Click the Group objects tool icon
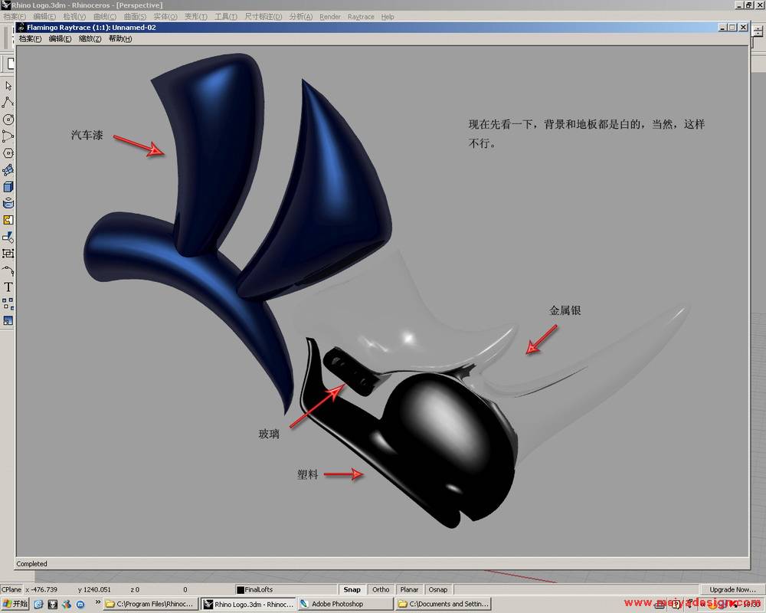Viewport: 766px width, 613px height. coord(8,254)
